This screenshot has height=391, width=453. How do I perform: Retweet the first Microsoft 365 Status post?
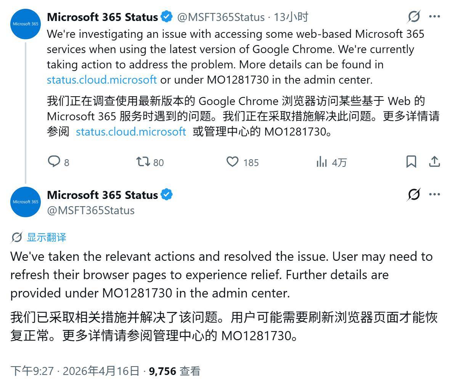[x=143, y=162]
